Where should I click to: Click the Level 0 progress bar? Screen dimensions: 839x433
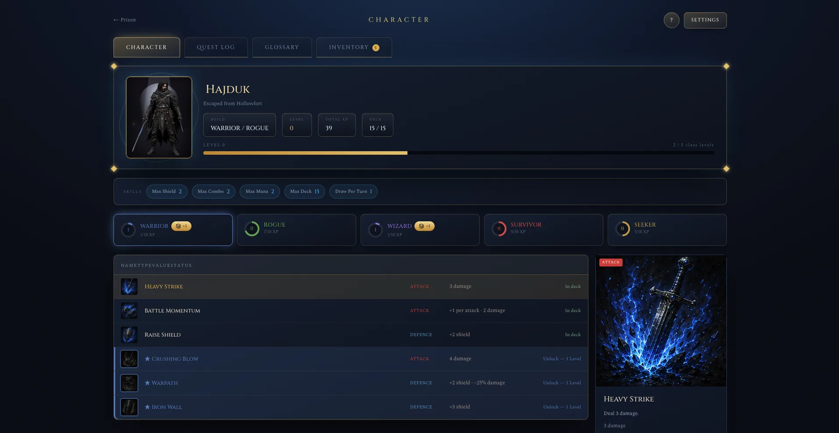coord(459,153)
